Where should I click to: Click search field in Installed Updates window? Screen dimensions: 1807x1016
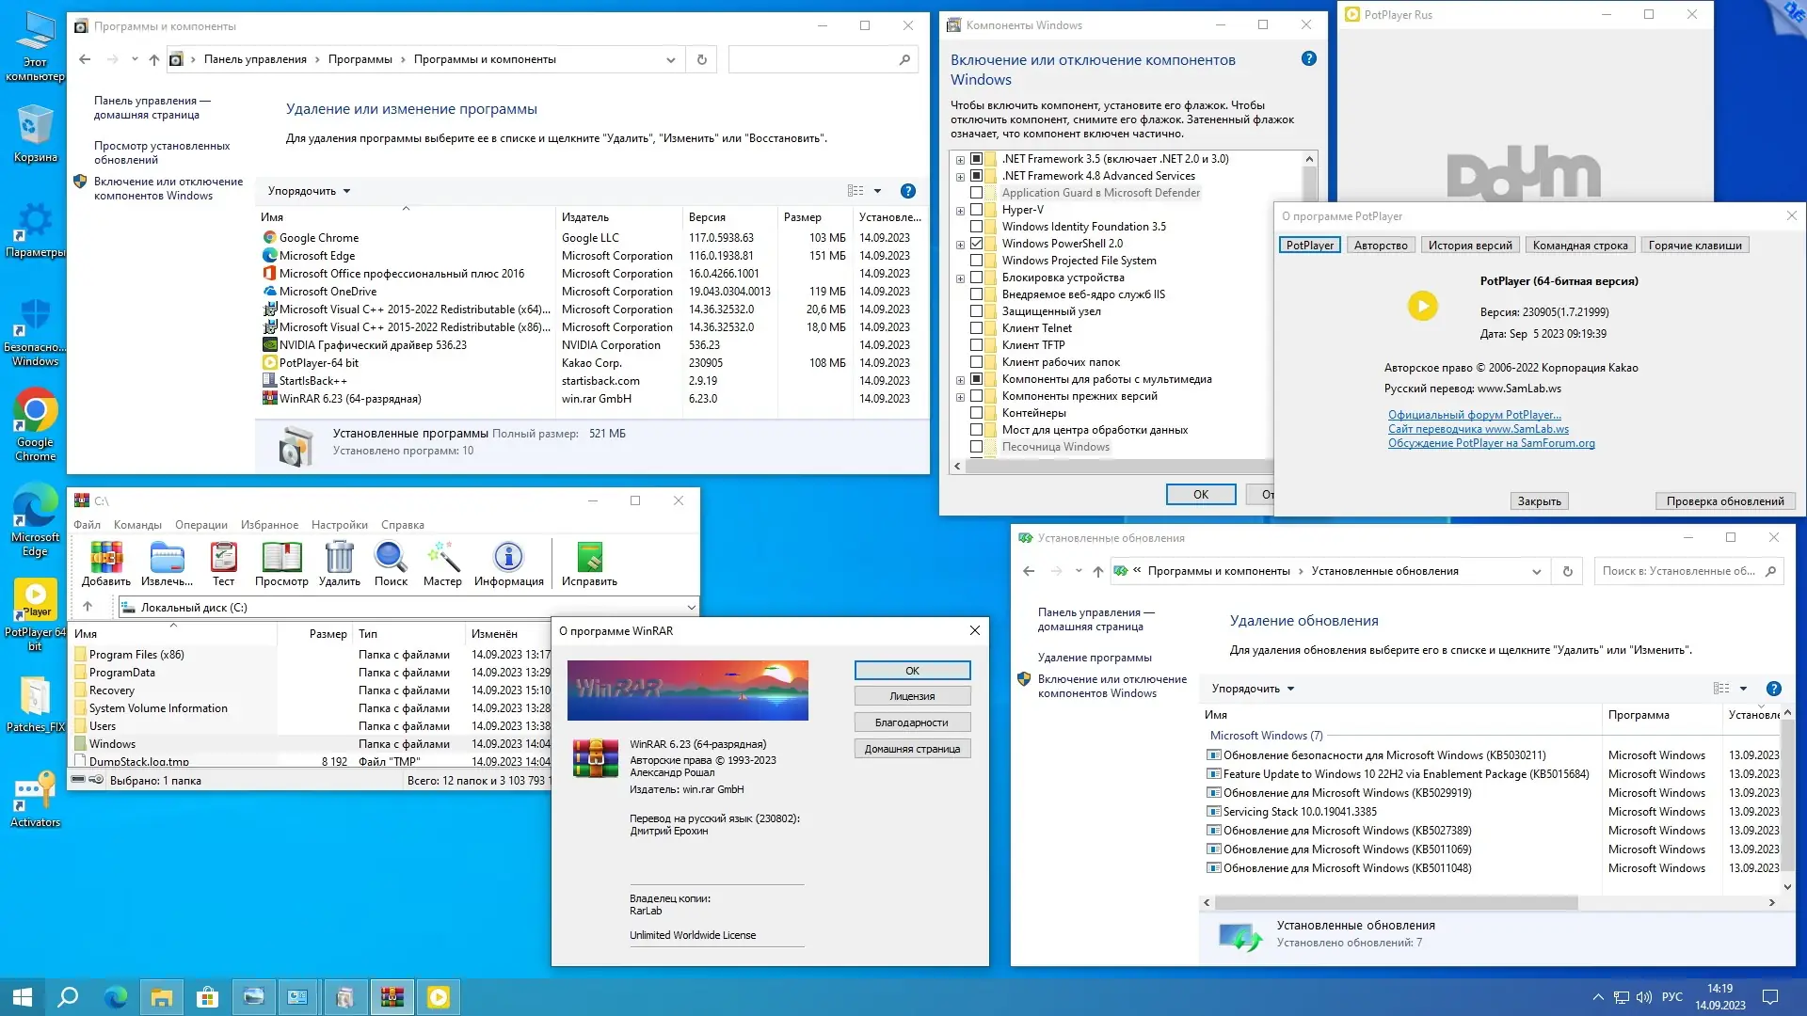coord(1678,571)
